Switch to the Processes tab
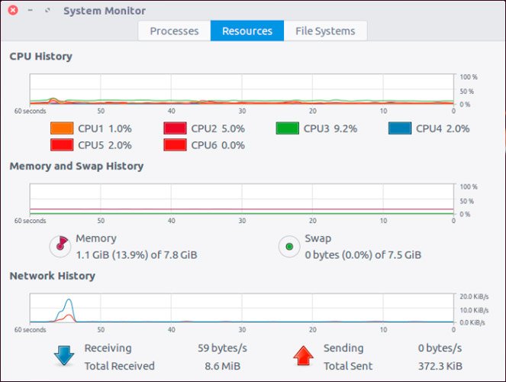Screen dimensions: 506x382 pyautogui.click(x=174, y=31)
